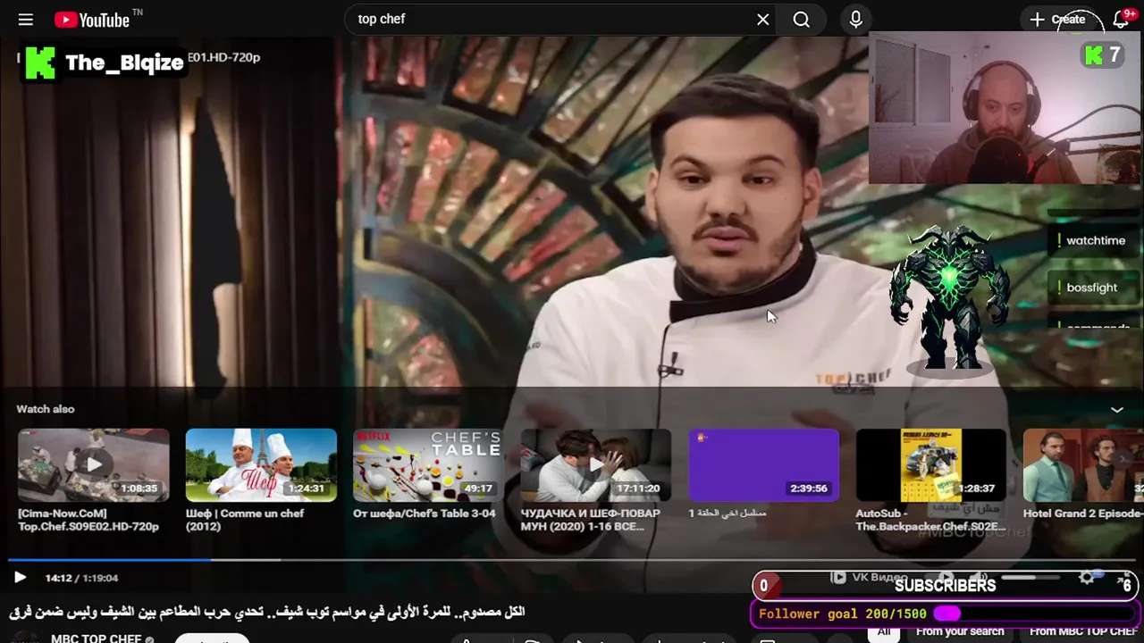Click title 'Шеф | Comme un chef (2012)'
The image size is (1144, 643).
(x=245, y=520)
